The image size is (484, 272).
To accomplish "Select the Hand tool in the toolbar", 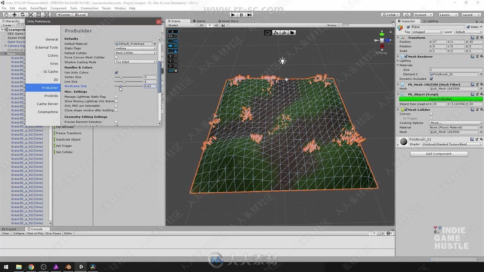I will 6,15.
